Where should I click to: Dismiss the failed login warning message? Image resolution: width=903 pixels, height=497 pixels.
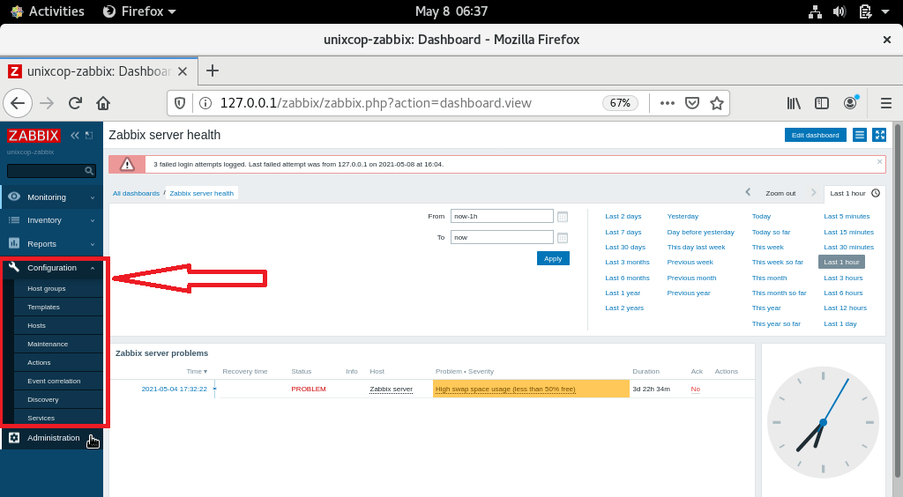[879, 161]
